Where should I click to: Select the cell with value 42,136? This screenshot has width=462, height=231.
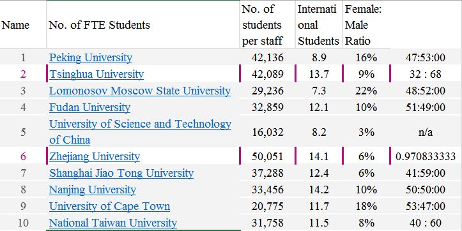click(x=268, y=57)
